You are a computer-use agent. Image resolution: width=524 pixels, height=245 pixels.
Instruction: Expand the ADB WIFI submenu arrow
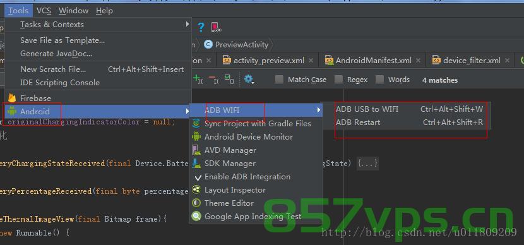318,110
